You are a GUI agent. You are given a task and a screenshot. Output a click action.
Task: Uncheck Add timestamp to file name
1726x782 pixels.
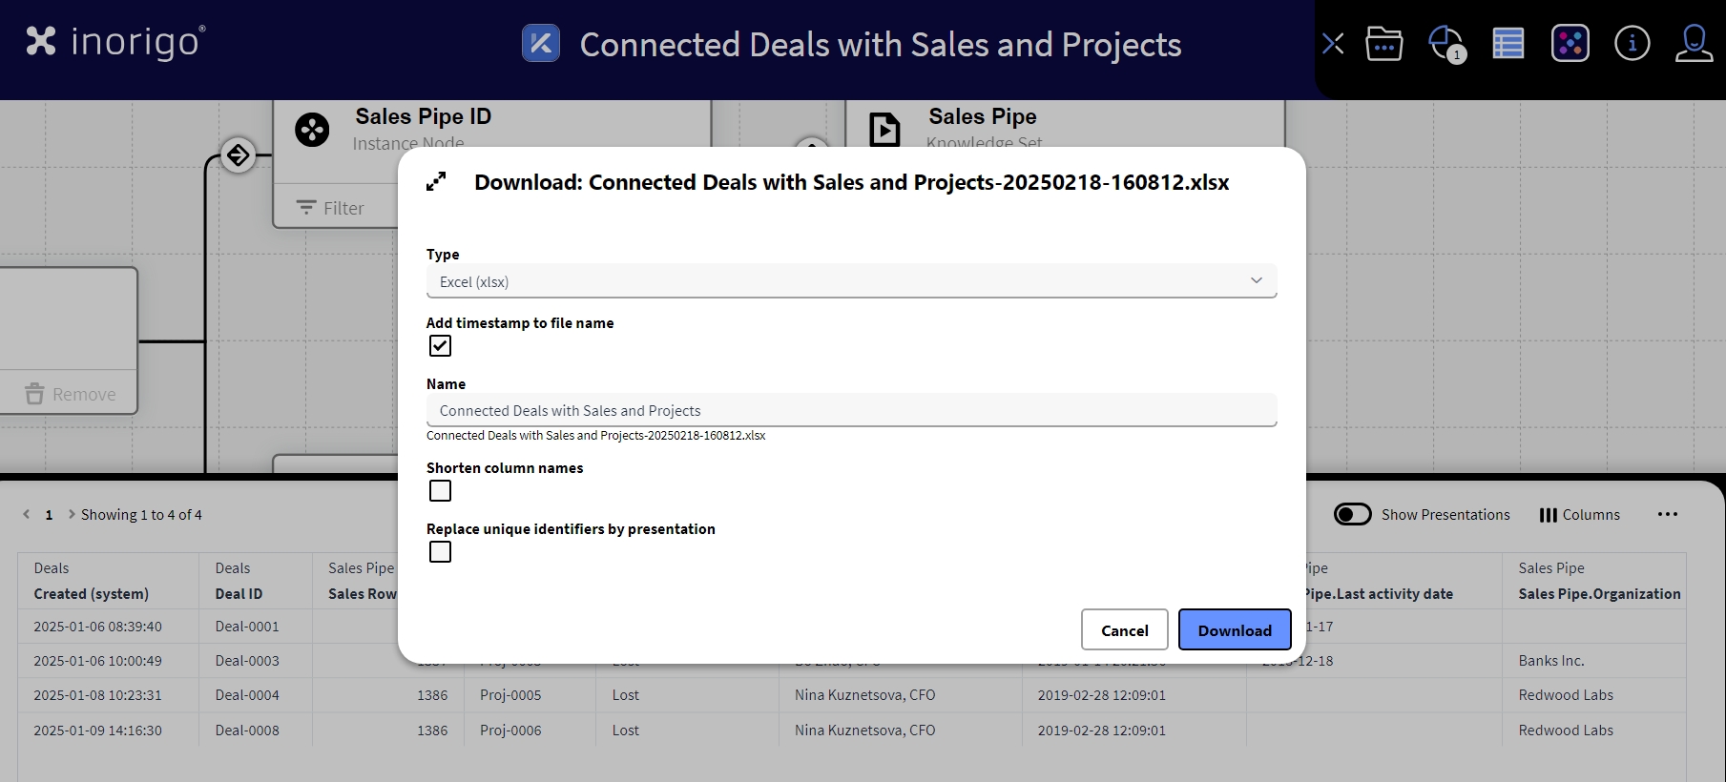440,346
